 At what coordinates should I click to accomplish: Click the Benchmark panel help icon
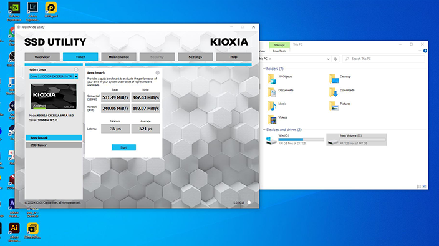pos(157,72)
